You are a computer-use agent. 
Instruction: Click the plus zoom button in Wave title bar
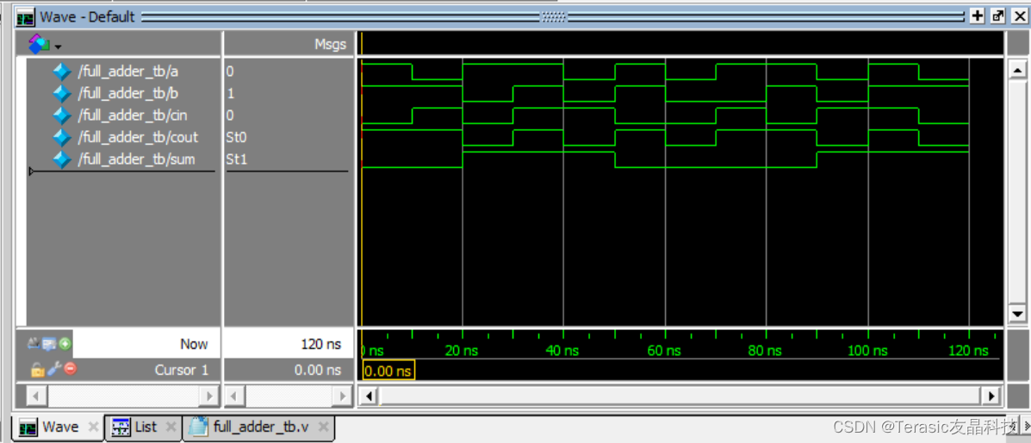coord(978,16)
